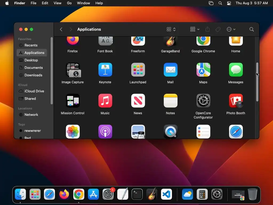Open Terminal from the Dock

[x=137, y=194]
